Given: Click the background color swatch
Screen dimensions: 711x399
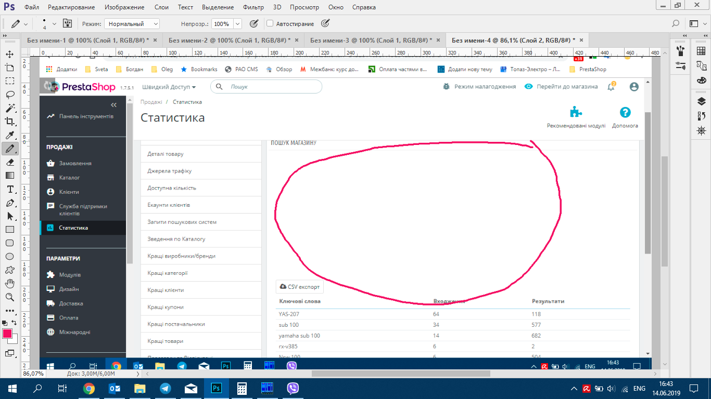Looking at the screenshot, I should [x=15, y=340].
